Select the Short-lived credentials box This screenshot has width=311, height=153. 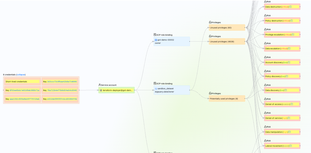click(x=22, y=82)
